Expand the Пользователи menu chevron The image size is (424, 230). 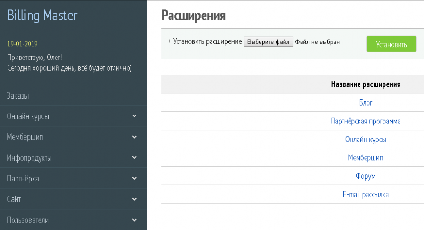pyautogui.click(x=134, y=220)
